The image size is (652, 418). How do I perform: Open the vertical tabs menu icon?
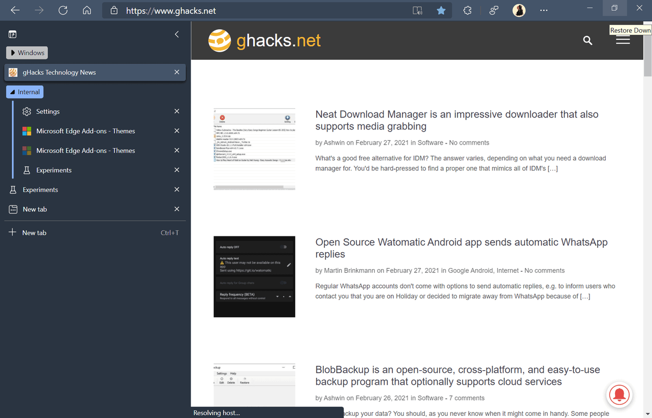12,34
